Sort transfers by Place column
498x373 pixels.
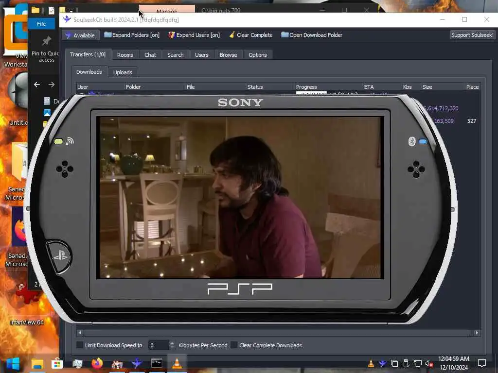point(473,87)
